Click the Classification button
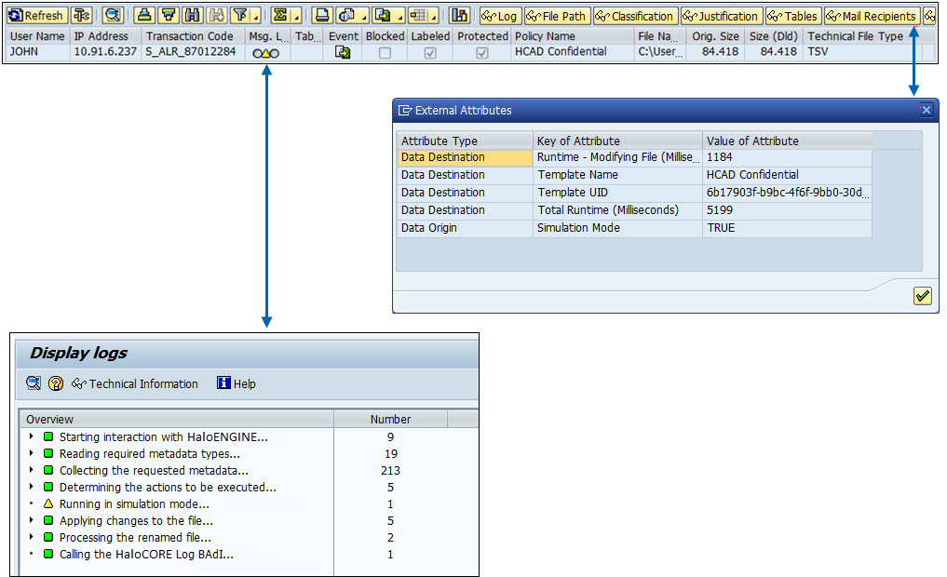Screen dimensions: 947x577 point(635,16)
